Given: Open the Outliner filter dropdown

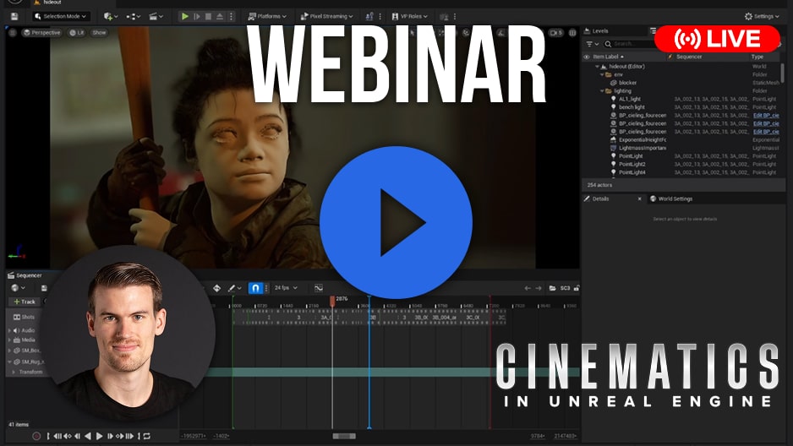Looking at the screenshot, I should tap(593, 45).
